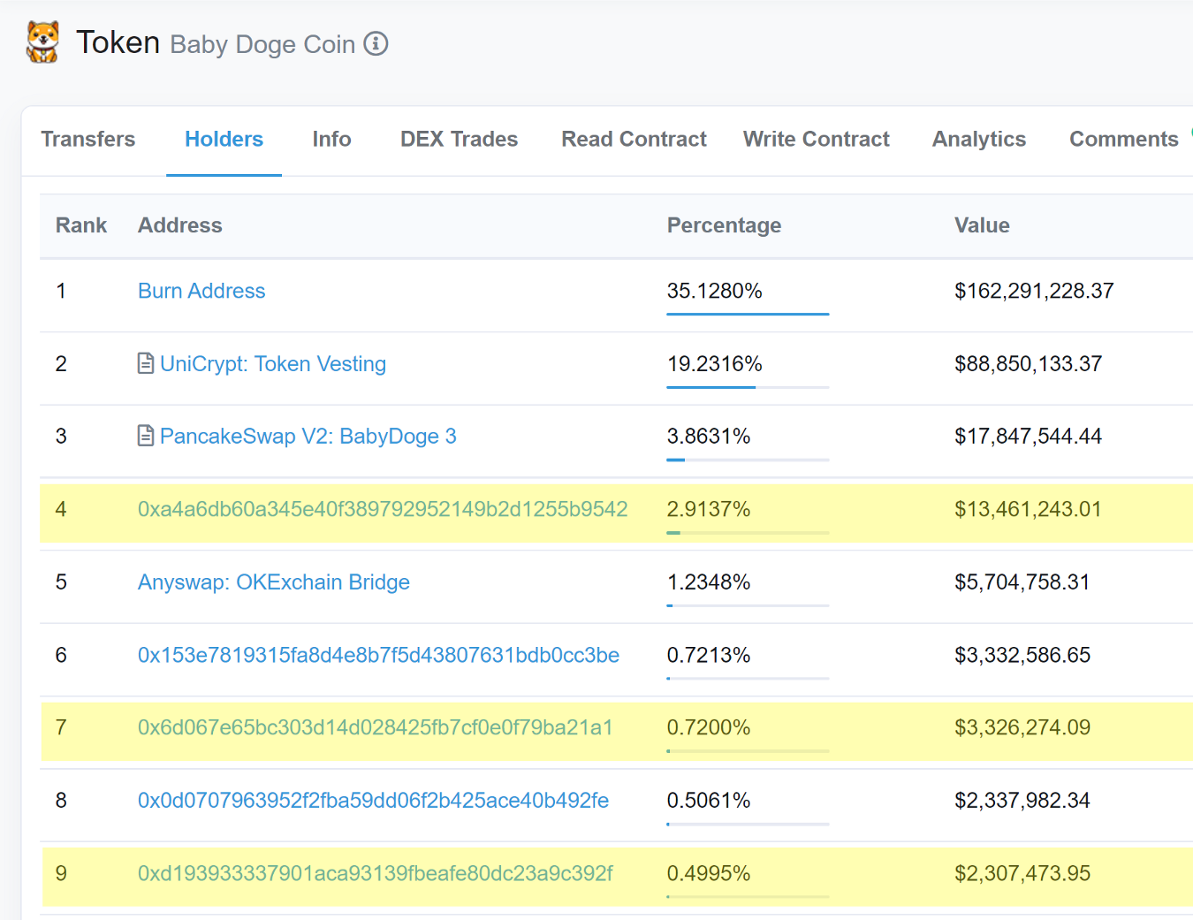Select the Holders tab
Screen dimensions: 1193x920
[224, 140]
